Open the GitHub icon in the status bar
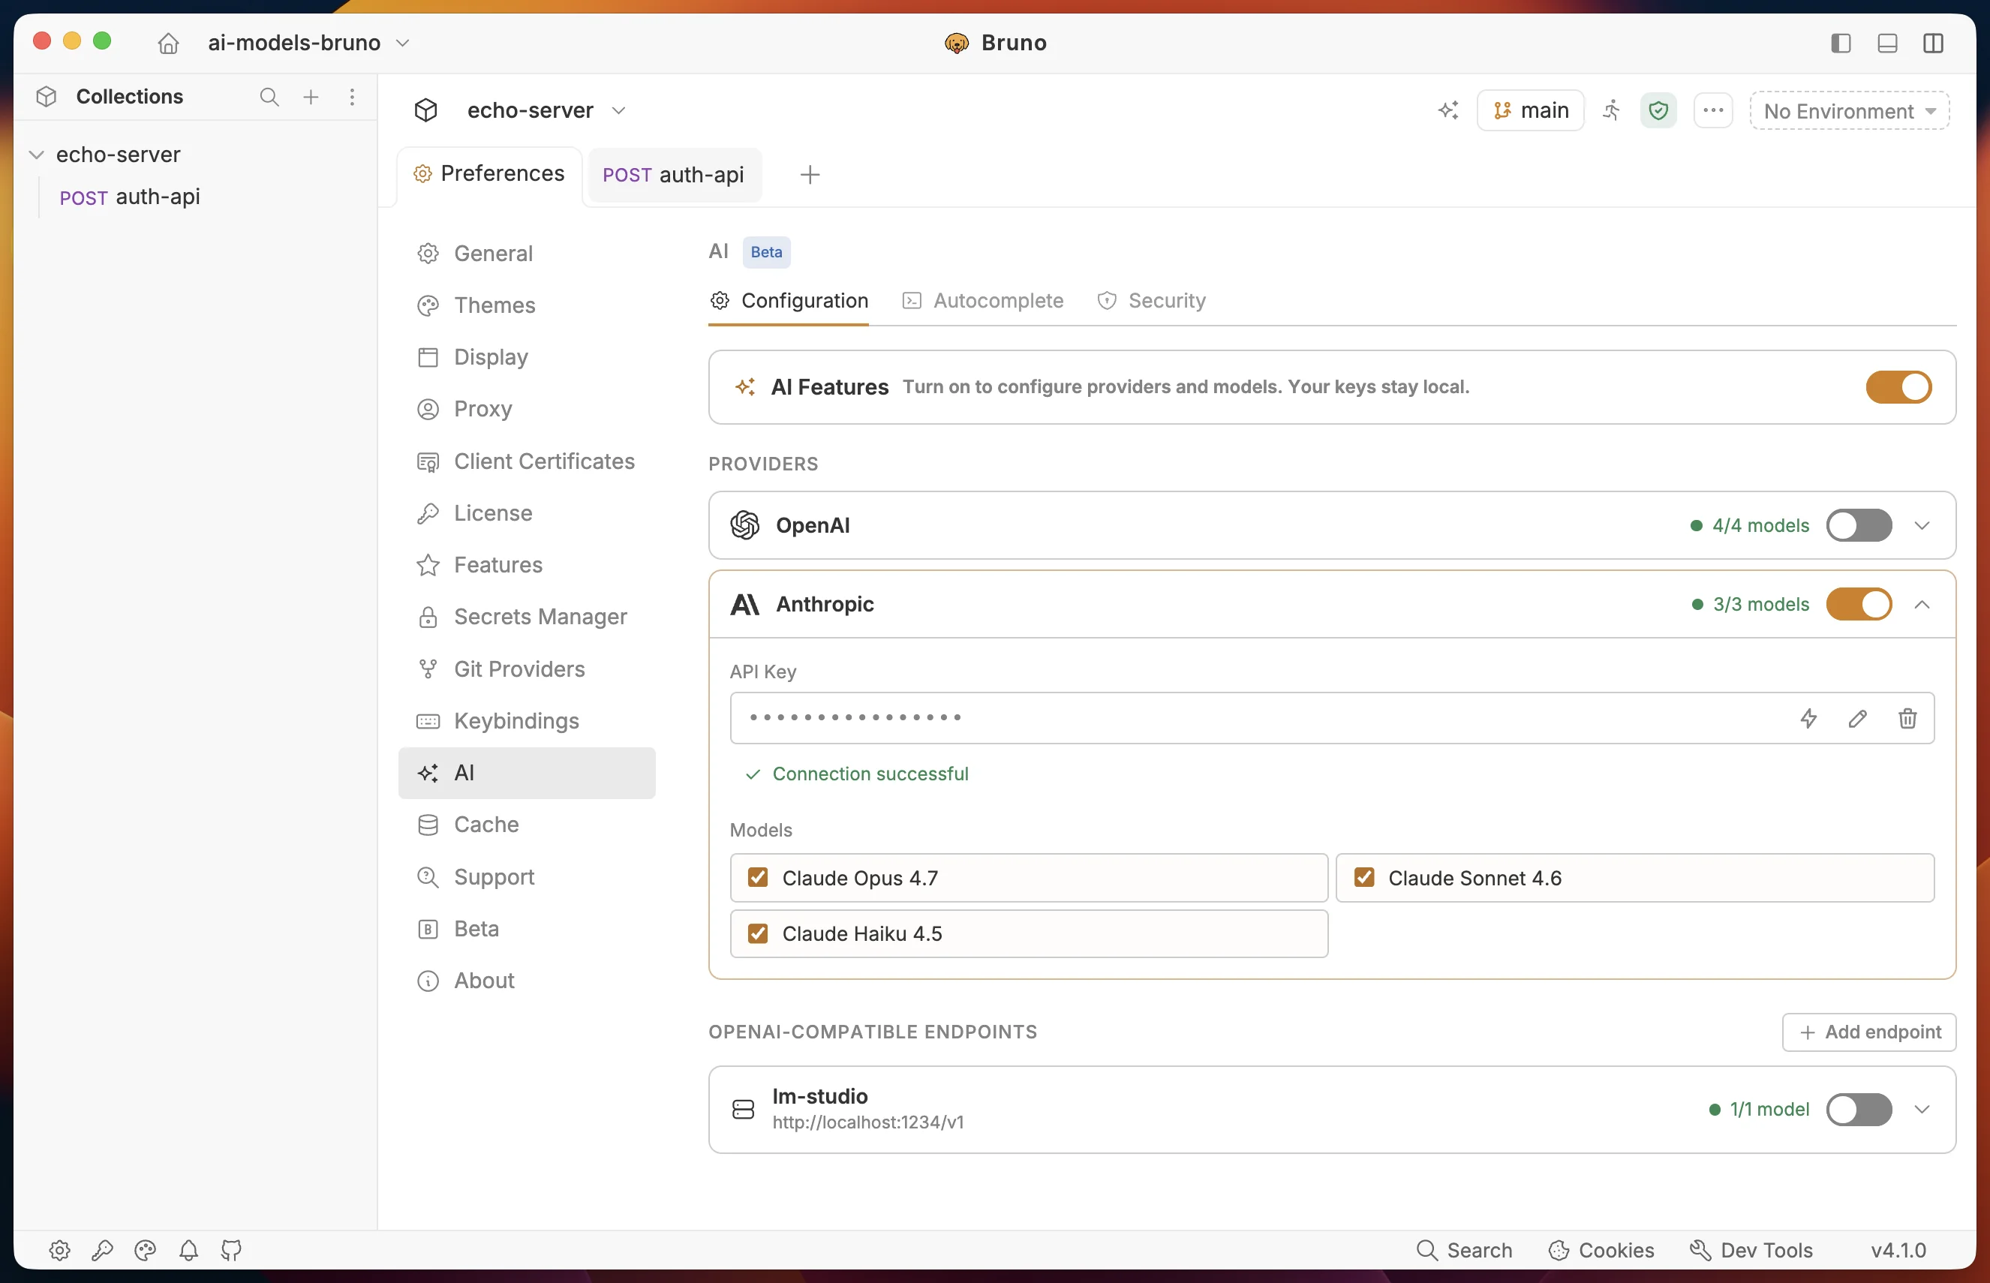Viewport: 1990px width, 1283px height. click(232, 1250)
